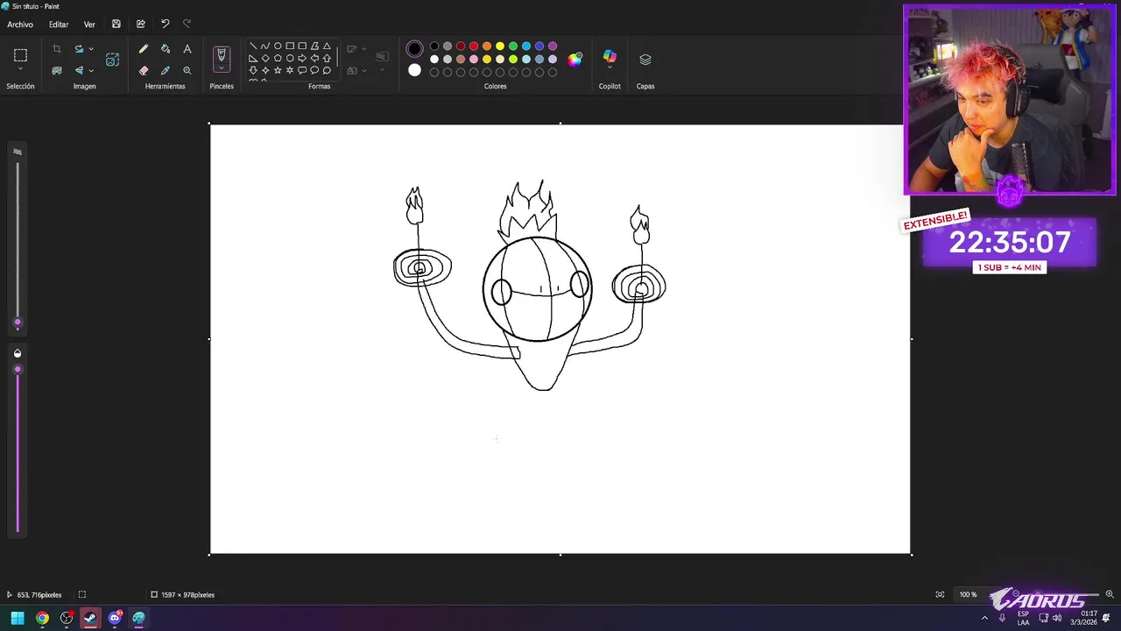The image size is (1121, 631).
Task: Open the Ver menu
Action: [x=89, y=25]
